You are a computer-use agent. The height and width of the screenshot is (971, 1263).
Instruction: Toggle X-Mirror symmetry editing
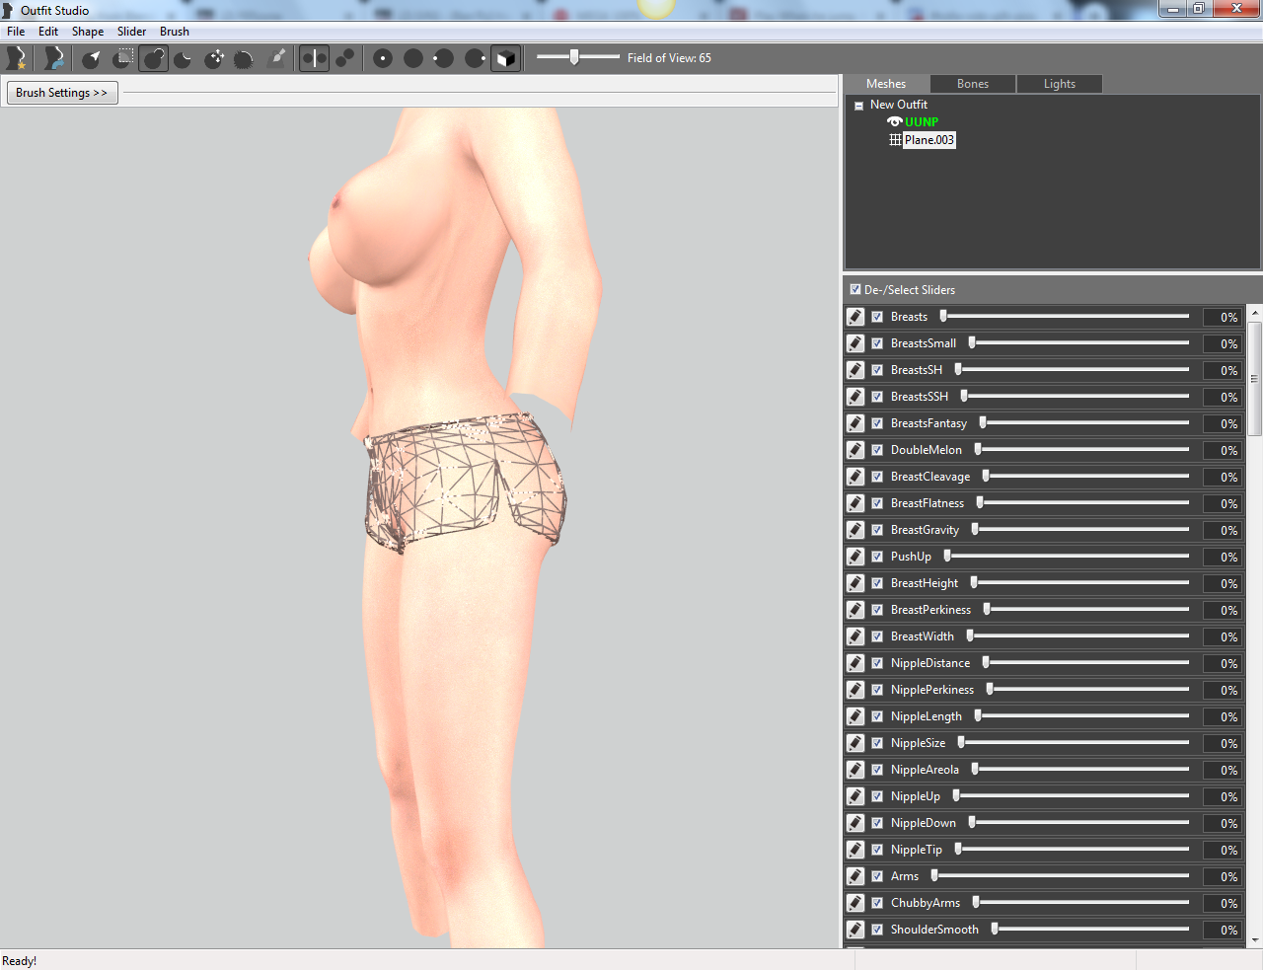tap(314, 58)
